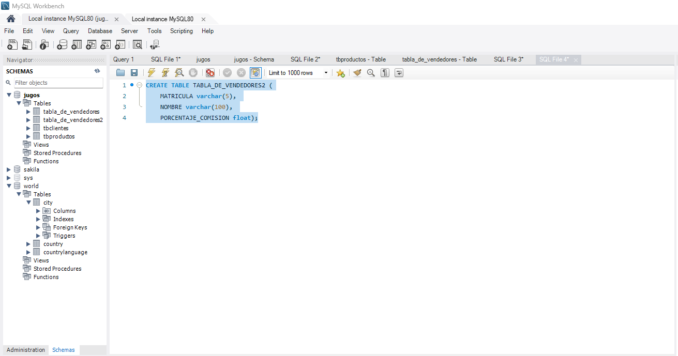The image size is (678, 356).
Task: Reconnect to DBMS icon
Action: click(155, 44)
